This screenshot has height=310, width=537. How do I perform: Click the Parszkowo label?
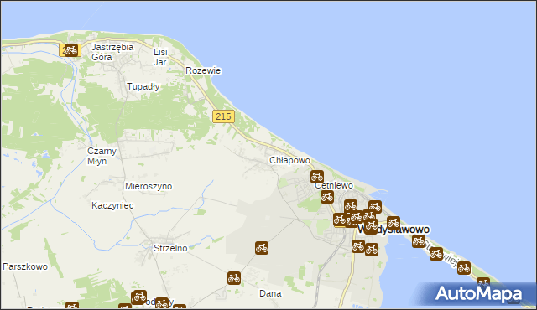(x=25, y=266)
